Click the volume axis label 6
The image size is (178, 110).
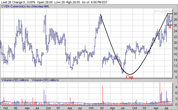176,93
